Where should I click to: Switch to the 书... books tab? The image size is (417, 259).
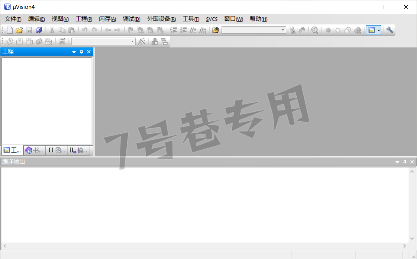click(x=34, y=150)
